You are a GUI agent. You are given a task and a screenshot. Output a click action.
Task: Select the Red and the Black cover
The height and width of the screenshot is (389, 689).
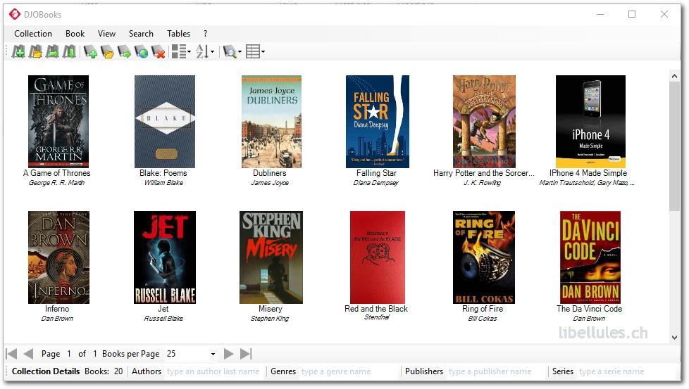point(378,257)
